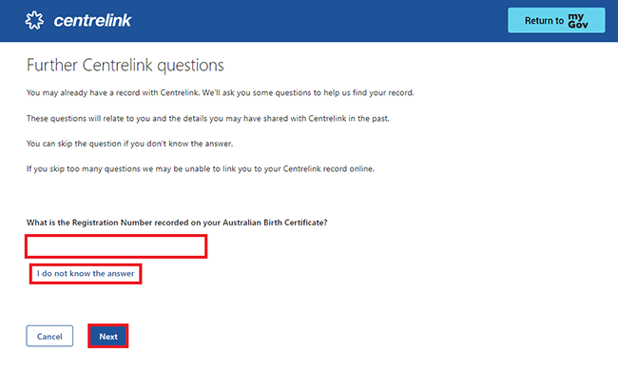618x371 pixels.
Task: Click the Registration Number question label
Action: [x=177, y=223]
